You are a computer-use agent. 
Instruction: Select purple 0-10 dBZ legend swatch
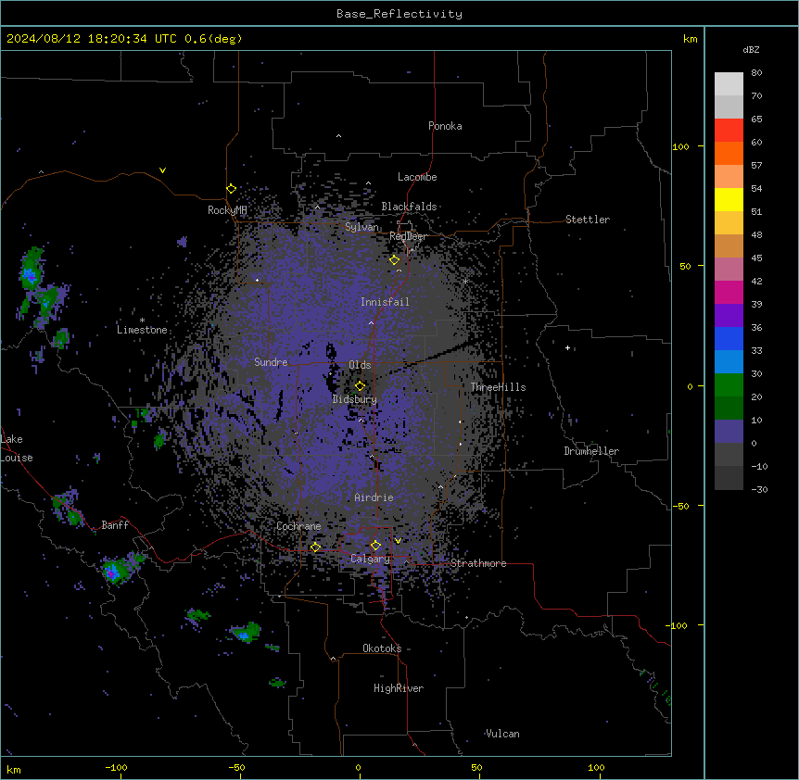(729, 432)
